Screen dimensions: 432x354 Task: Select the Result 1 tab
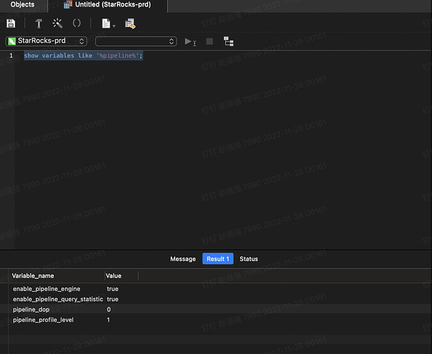tap(217, 259)
